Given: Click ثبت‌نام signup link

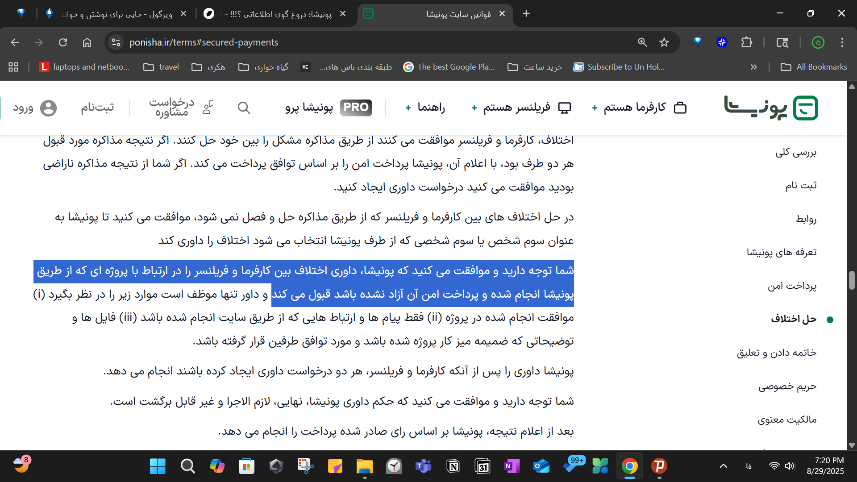Looking at the screenshot, I should coord(97,108).
